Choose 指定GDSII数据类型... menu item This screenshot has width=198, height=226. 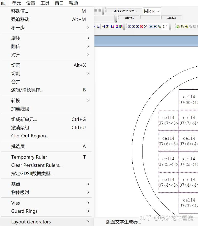click(46, 173)
